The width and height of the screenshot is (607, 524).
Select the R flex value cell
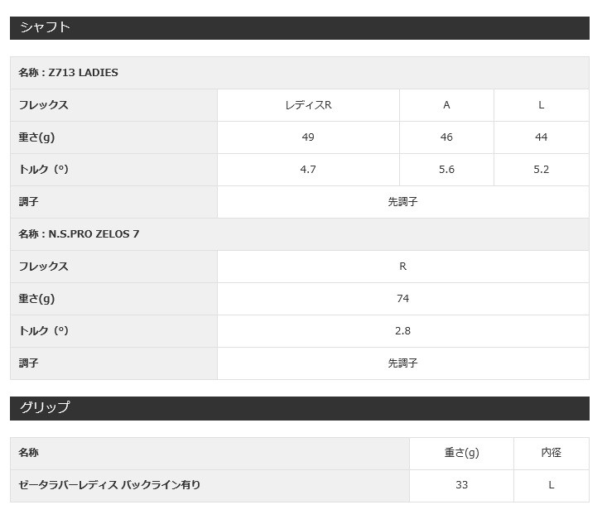(402, 267)
